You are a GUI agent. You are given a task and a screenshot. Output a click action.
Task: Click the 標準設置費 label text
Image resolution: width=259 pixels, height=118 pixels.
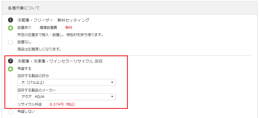point(48,28)
